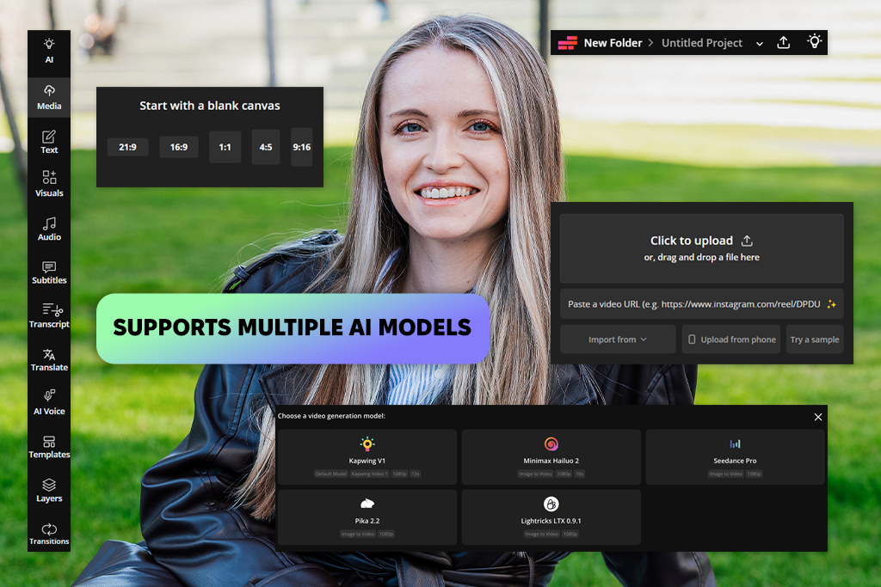Open the Audio panel
Image resolution: width=881 pixels, height=587 pixels.
(49, 229)
